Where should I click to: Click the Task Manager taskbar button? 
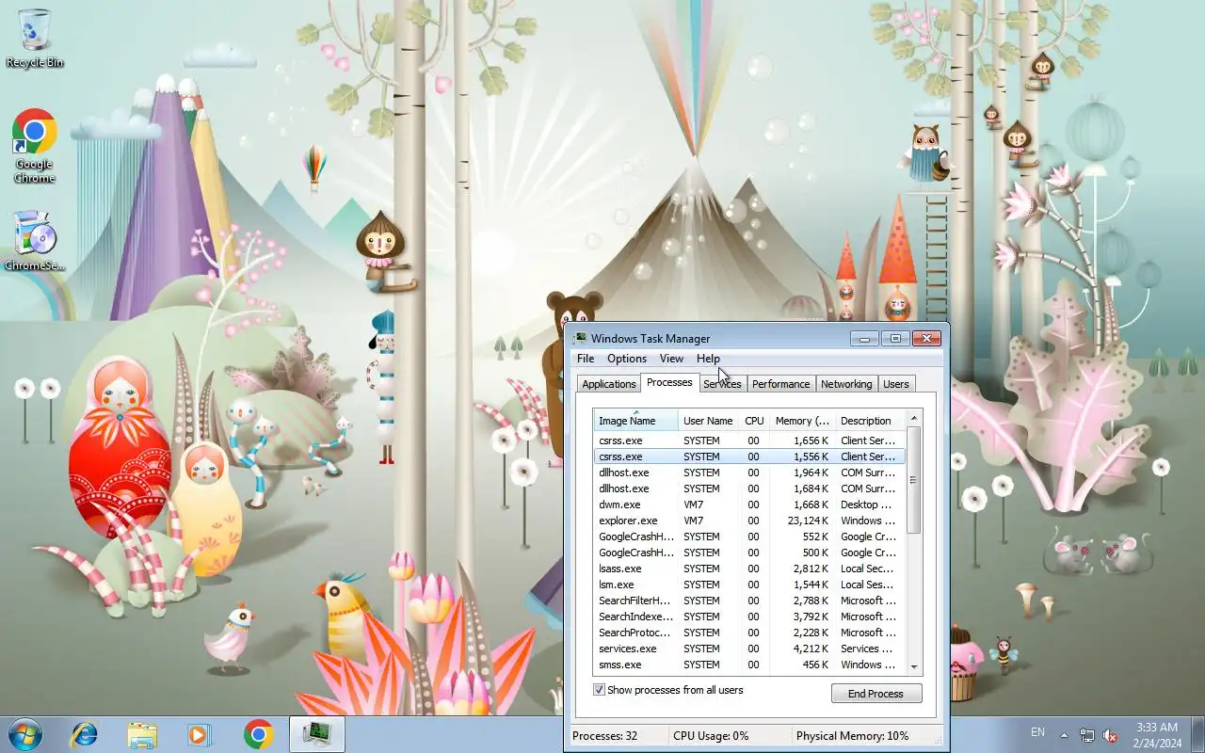317,734
